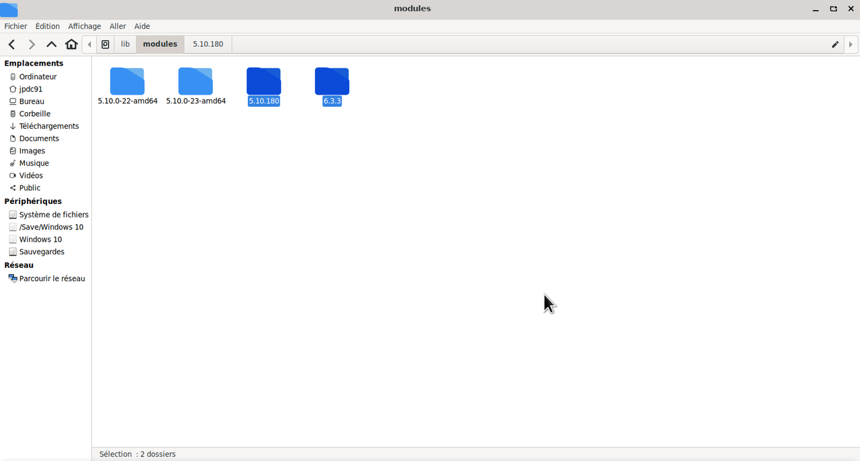Go to 5.10.180 in the path bar
This screenshot has height=461, width=860.
click(208, 44)
